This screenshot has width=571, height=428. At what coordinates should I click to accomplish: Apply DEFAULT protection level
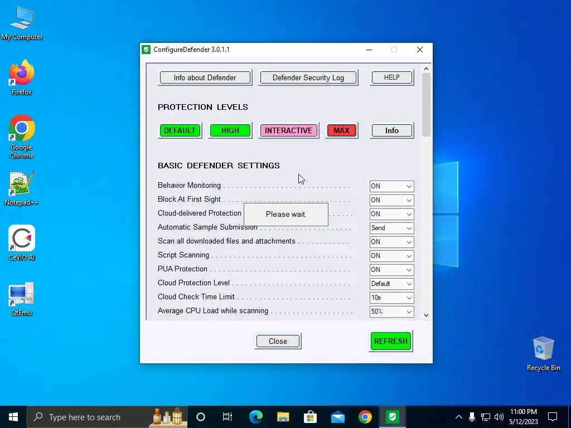(x=180, y=130)
